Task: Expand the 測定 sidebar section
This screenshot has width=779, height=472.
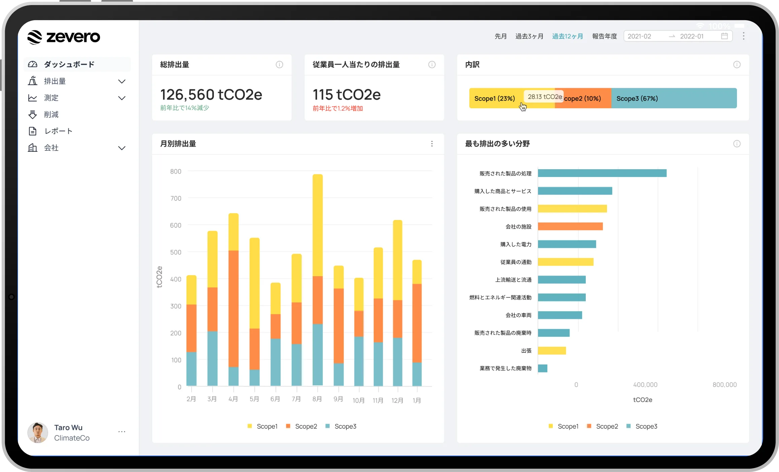Action: pos(122,98)
